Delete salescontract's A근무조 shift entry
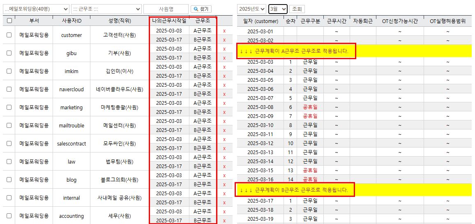 click(224, 139)
